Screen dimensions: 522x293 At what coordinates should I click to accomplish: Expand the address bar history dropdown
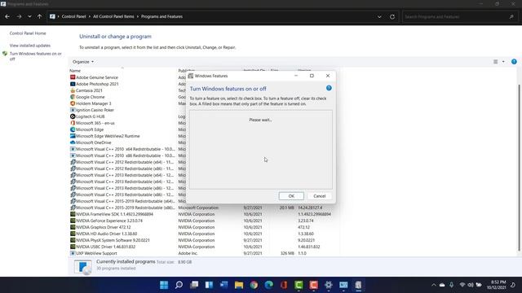point(379,16)
